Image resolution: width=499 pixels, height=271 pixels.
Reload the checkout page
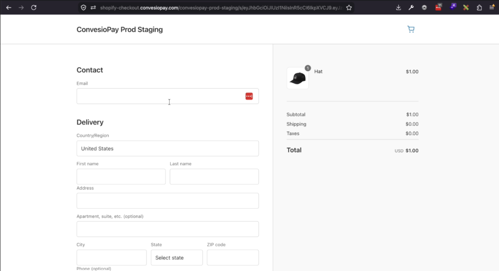click(x=34, y=8)
